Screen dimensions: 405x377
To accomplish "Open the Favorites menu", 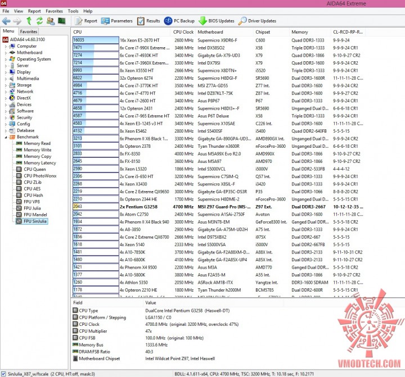I will click(x=54, y=11).
